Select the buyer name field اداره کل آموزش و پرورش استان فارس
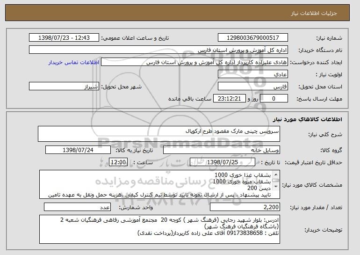Screen dimensions: 360x255 [158, 50]
